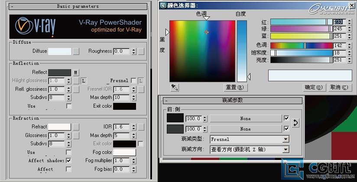357x182 pixels.
Task: Collapse the 衰减参数 rollout
Action: [233, 100]
